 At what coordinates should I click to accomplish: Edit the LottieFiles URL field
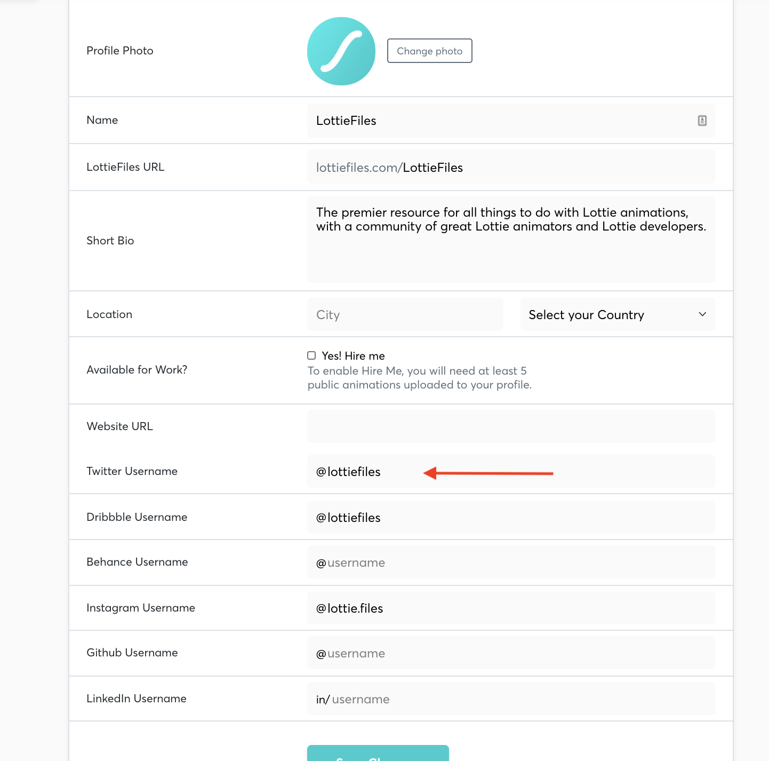pyautogui.click(x=533, y=168)
